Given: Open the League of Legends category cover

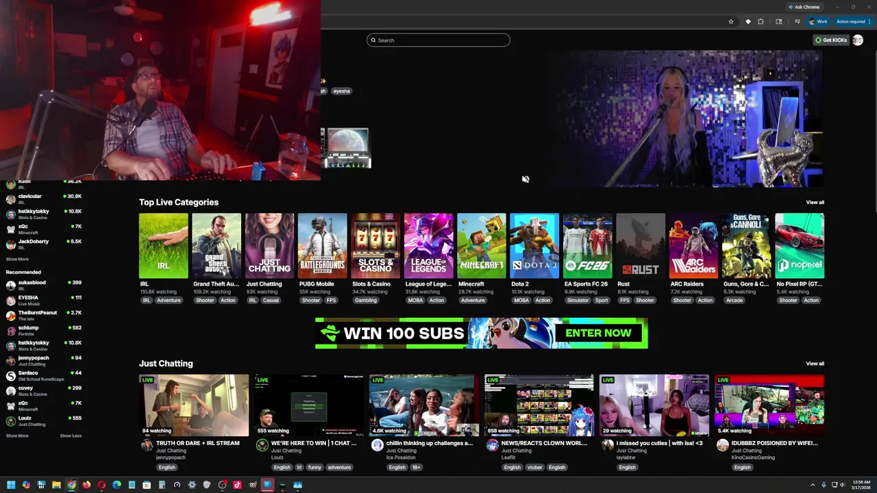Looking at the screenshot, I should [x=428, y=246].
